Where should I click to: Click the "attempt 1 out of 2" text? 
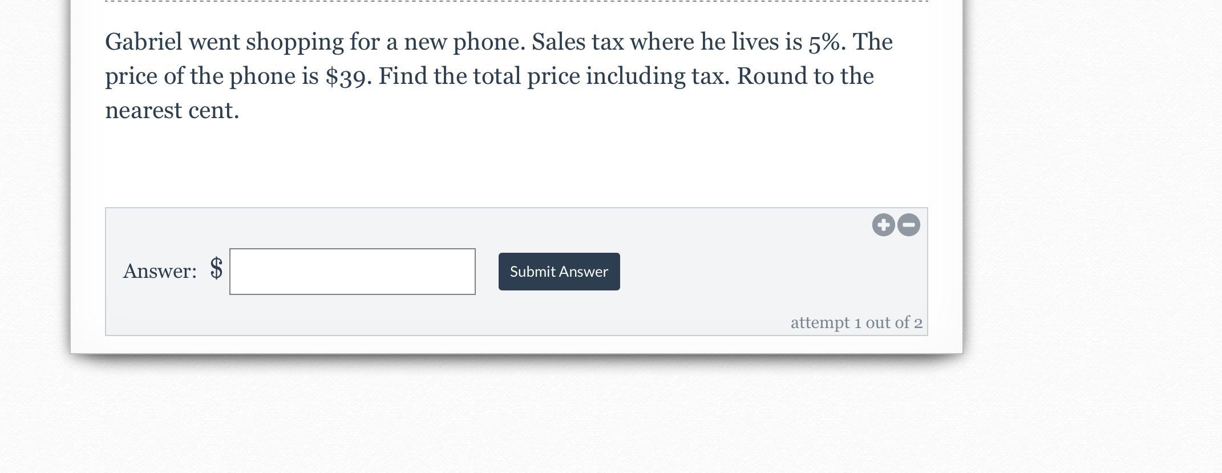point(856,323)
